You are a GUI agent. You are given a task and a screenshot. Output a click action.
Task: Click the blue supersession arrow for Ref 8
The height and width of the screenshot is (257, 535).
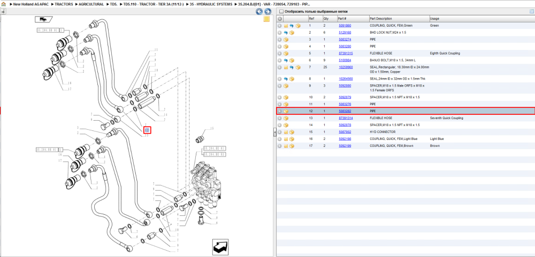tap(286, 79)
